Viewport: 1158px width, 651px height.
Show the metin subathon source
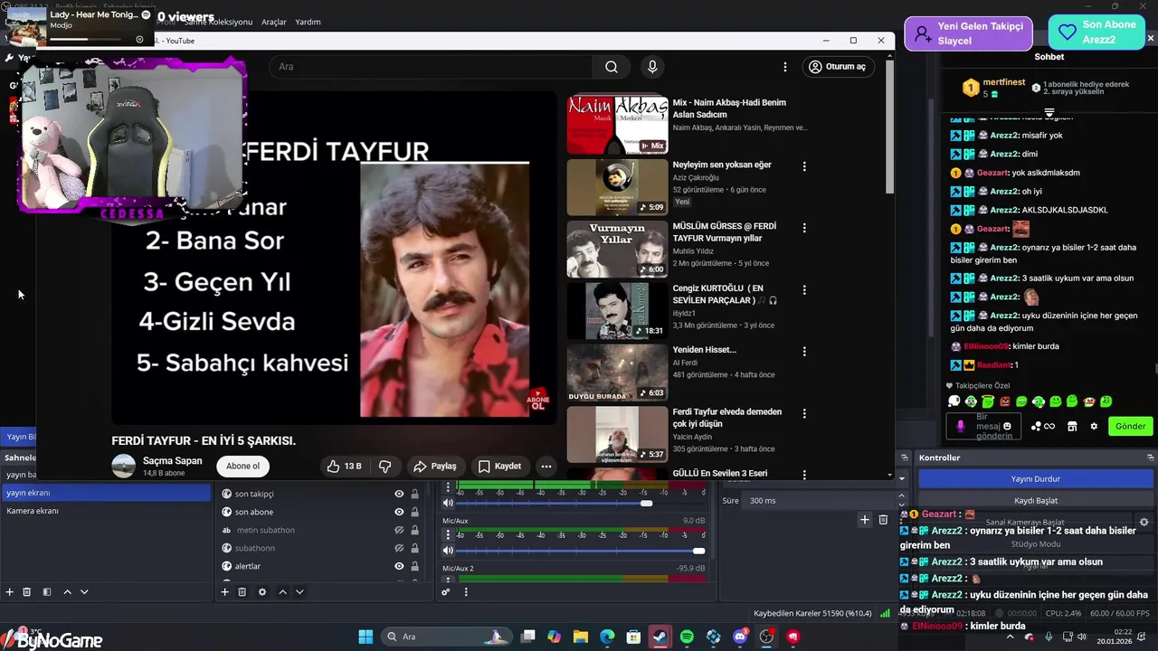tap(399, 530)
